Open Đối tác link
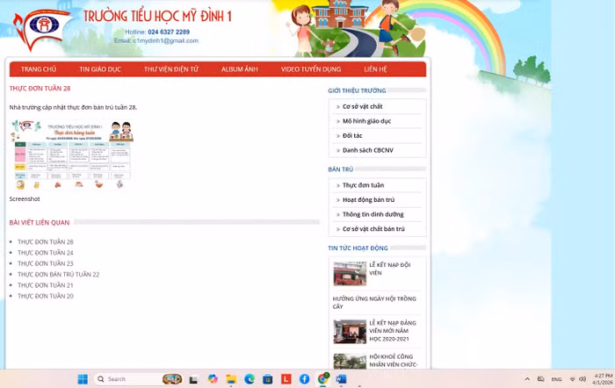The height and width of the screenshot is (388, 615). 352,135
